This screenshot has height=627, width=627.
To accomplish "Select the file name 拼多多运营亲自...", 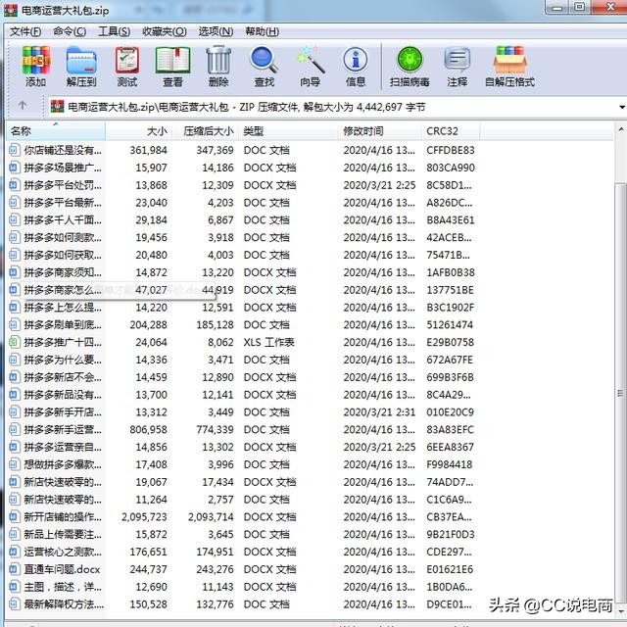I will pos(63,447).
